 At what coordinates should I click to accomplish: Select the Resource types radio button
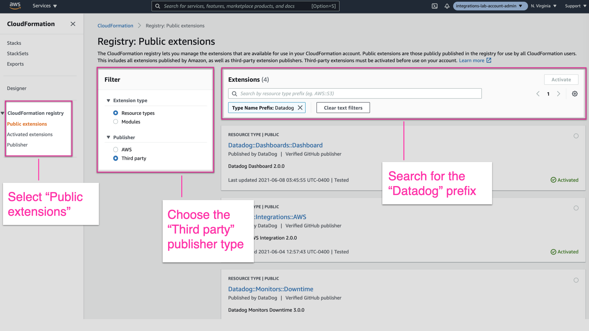116,113
